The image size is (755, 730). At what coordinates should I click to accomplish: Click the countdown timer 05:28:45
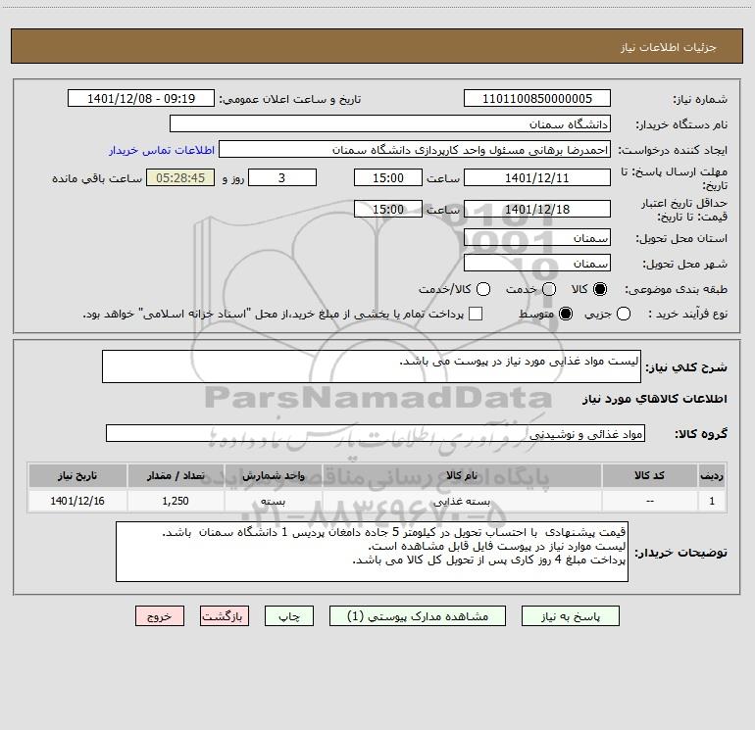click(180, 177)
